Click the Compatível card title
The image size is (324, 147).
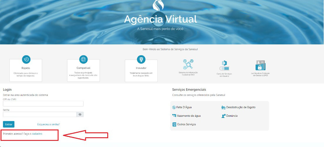click(83, 68)
